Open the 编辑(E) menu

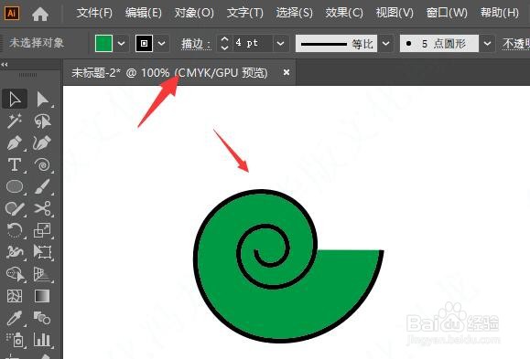click(x=144, y=13)
